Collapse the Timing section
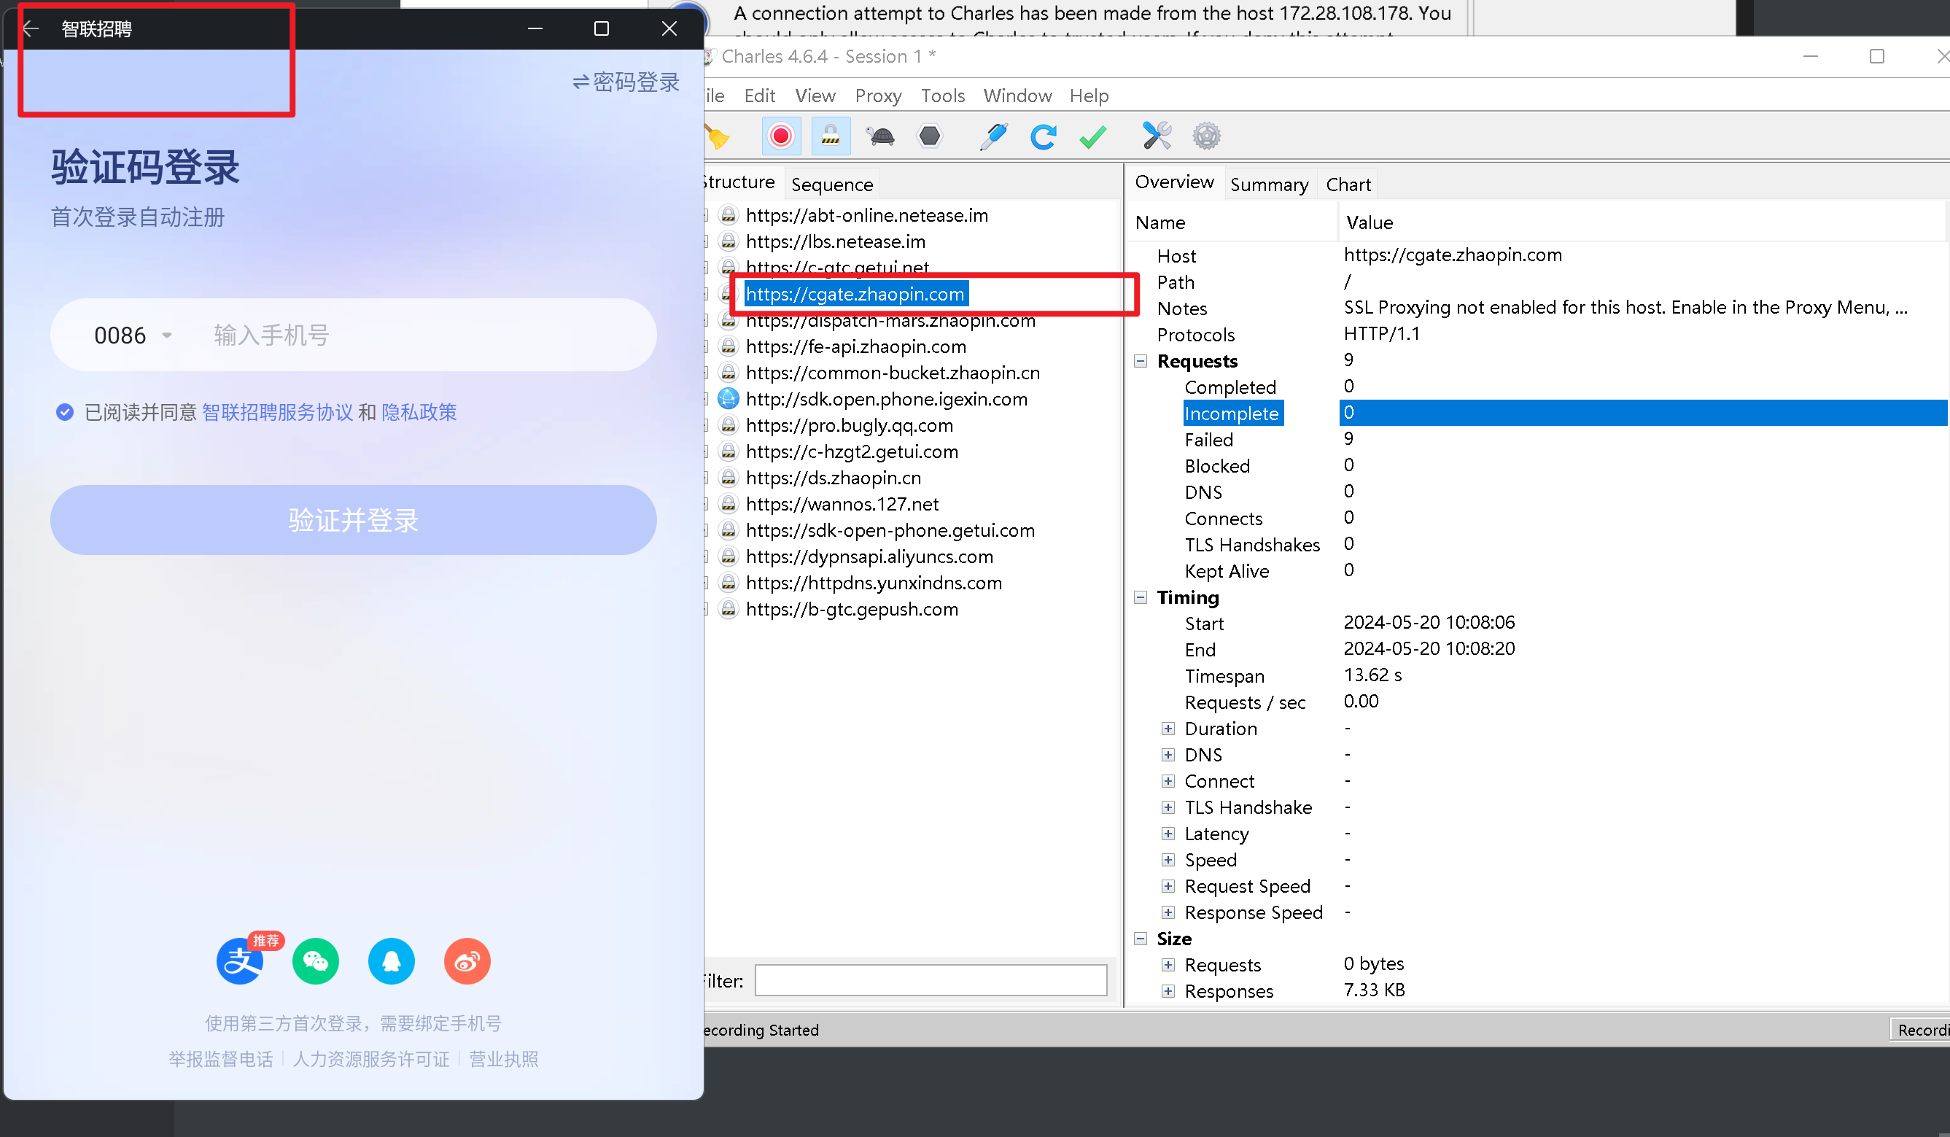Image resolution: width=1950 pixels, height=1137 pixels. pos(1140,597)
